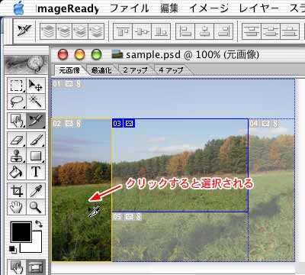Align slices to right edges
This screenshot has height=275, width=305.
click(x=223, y=31)
